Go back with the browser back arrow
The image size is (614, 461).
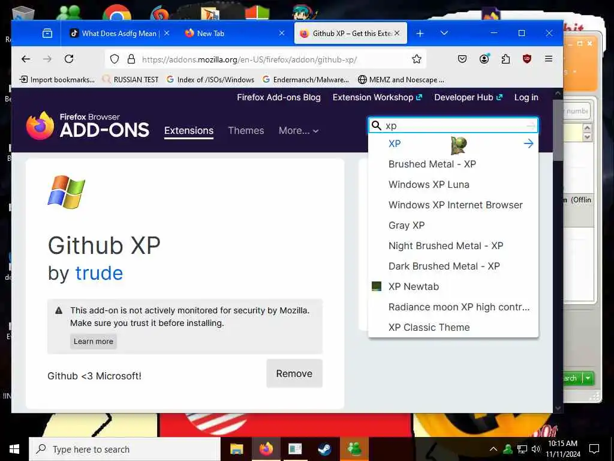point(26,59)
